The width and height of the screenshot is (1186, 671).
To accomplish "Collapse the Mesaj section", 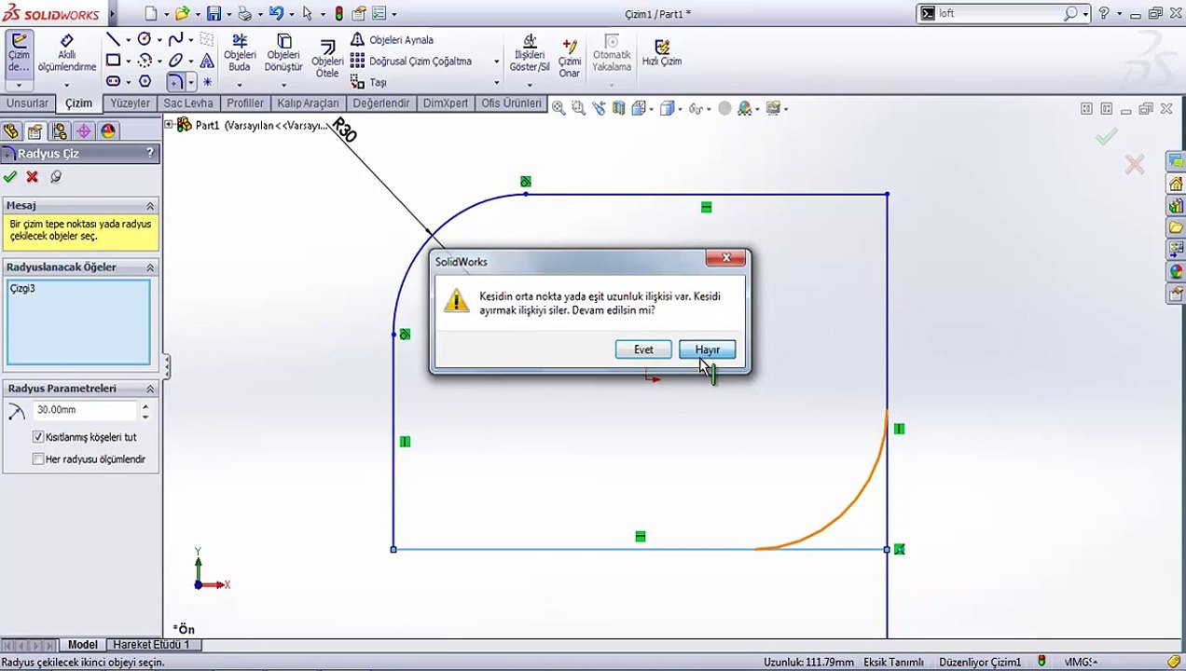I will [149, 205].
